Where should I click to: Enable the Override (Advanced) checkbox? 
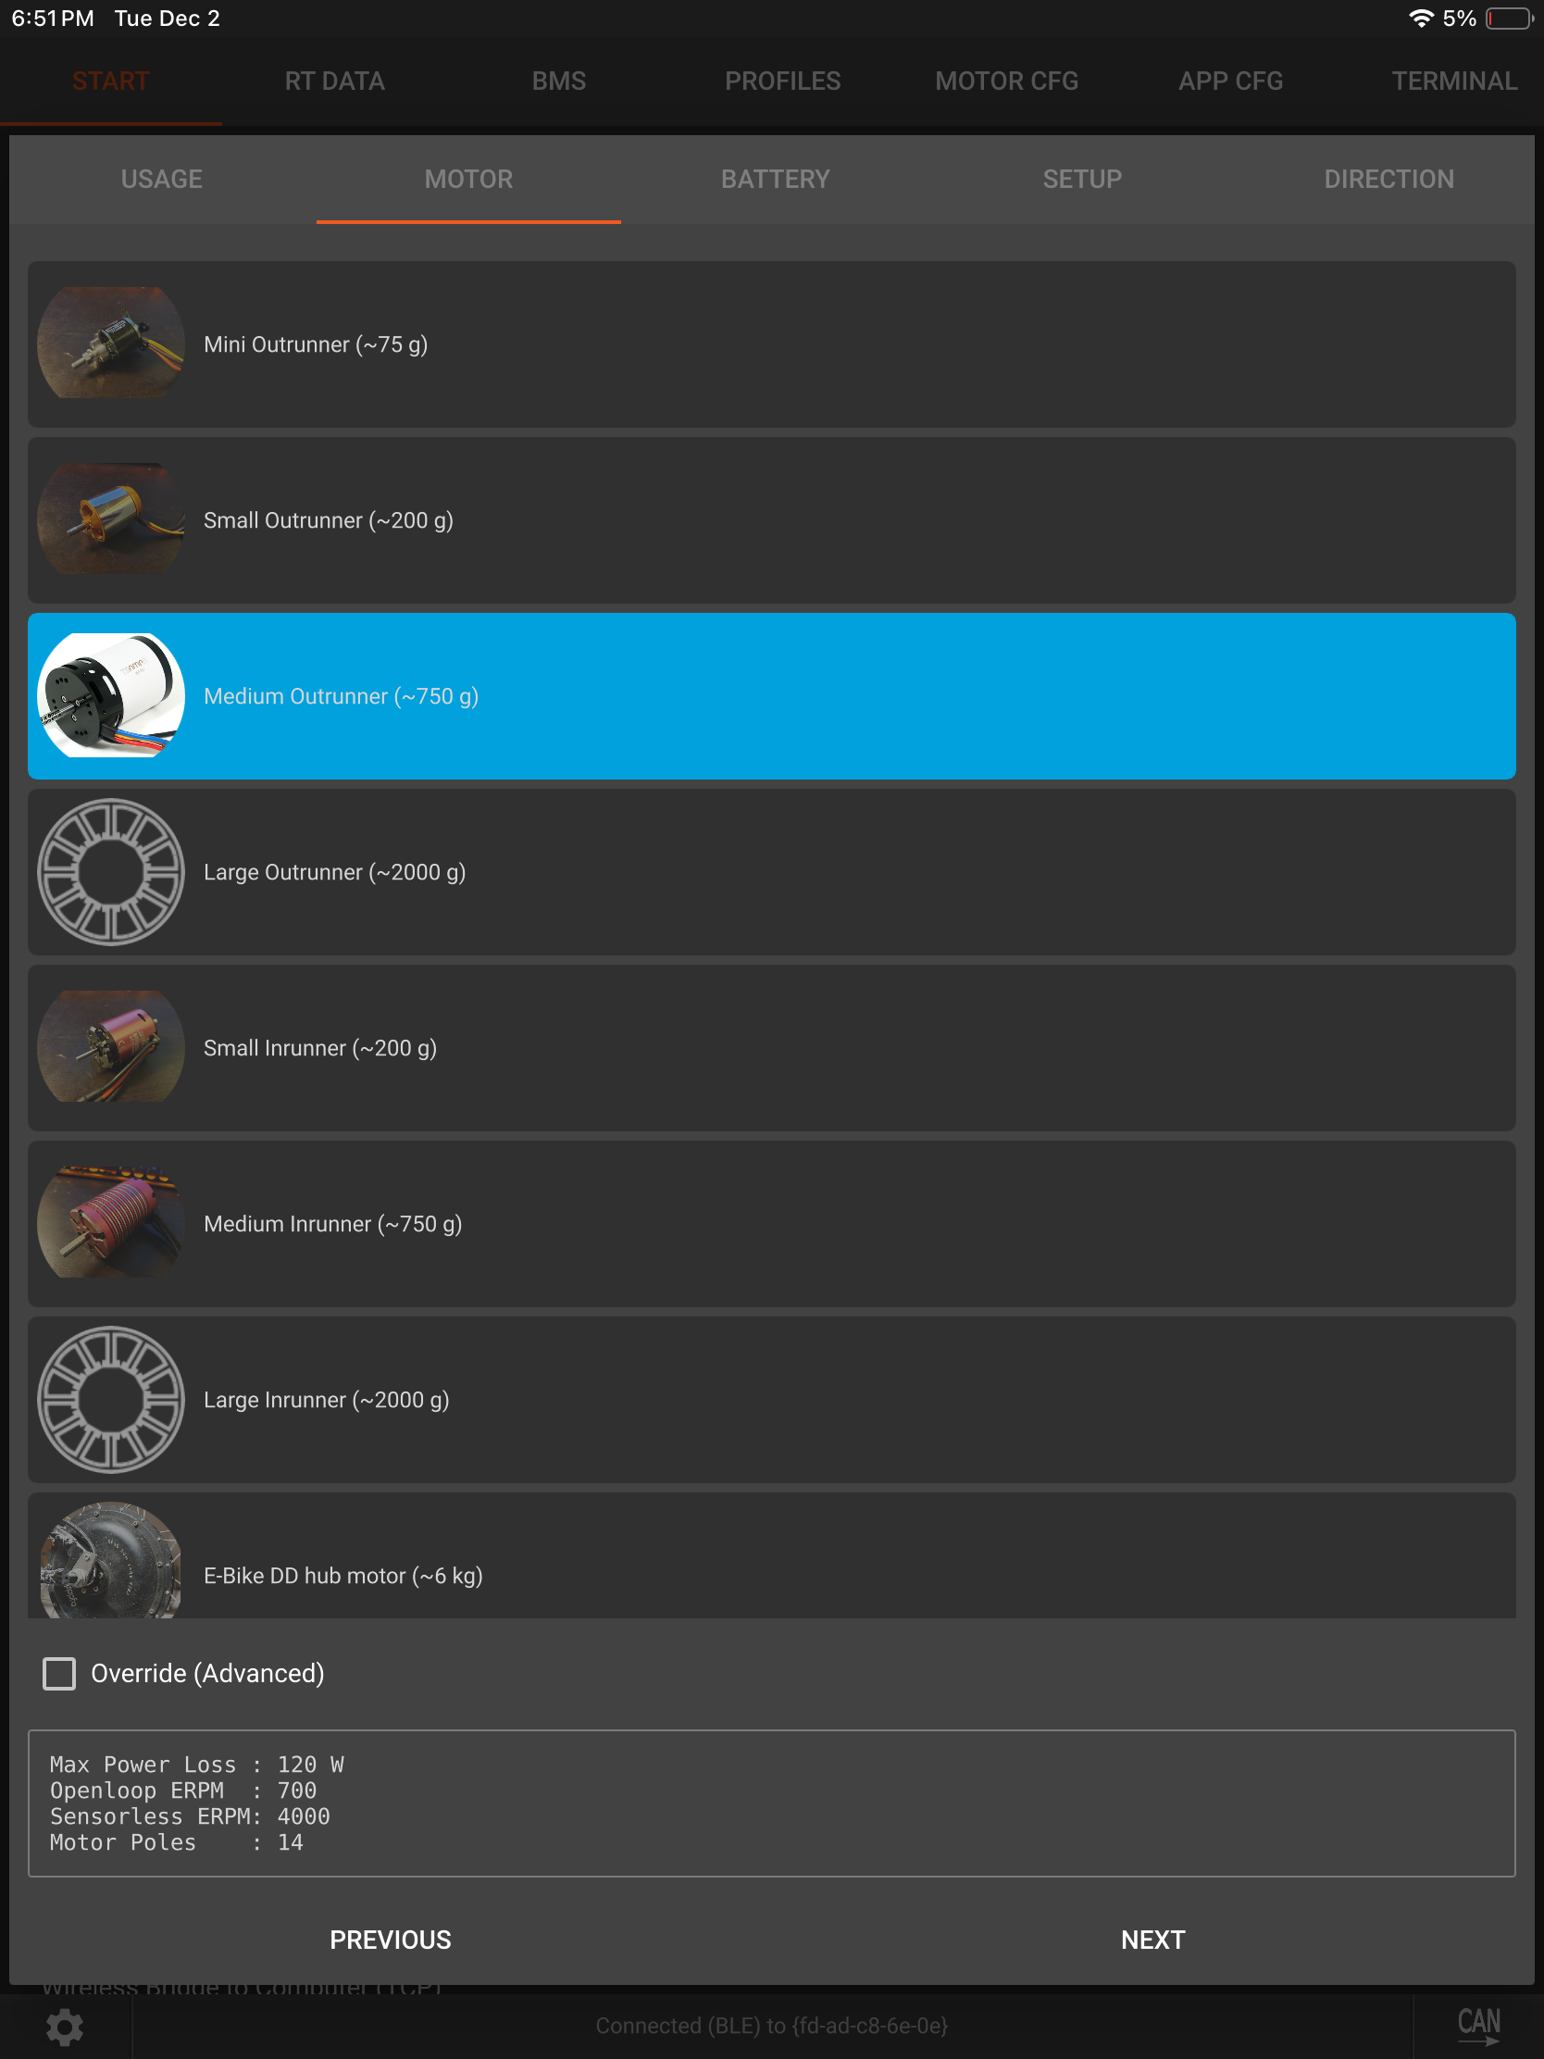[x=59, y=1673]
